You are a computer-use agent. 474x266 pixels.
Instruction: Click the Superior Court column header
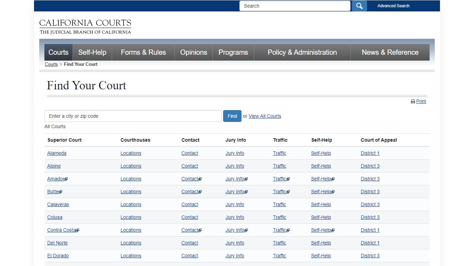pos(65,140)
